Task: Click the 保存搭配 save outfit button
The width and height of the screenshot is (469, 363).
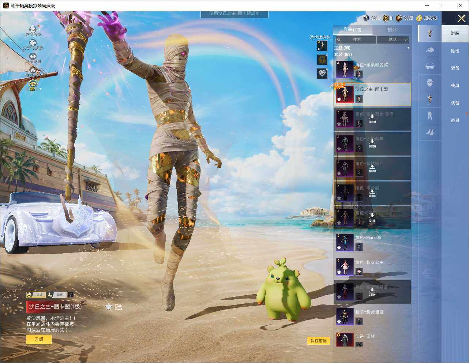Action: click(x=318, y=341)
